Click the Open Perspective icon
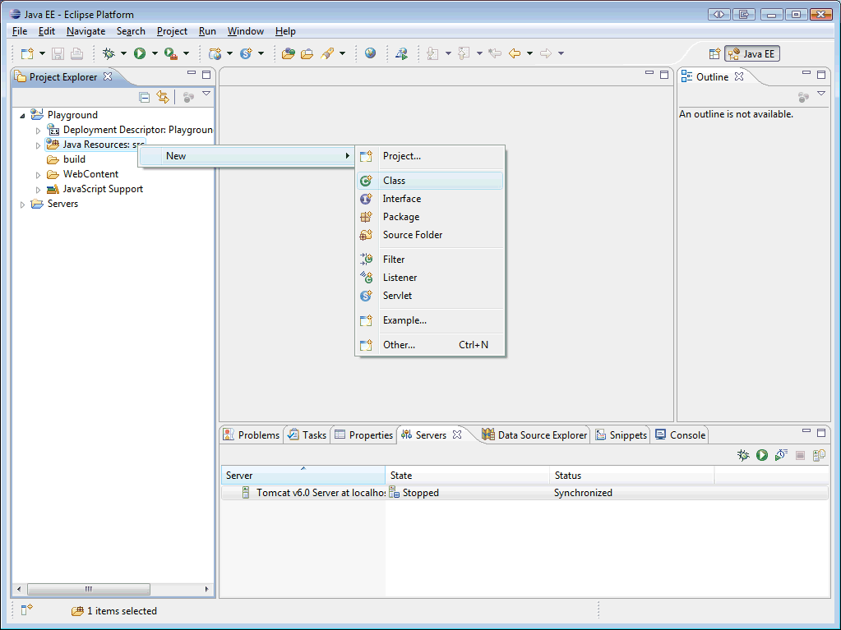 [x=714, y=53]
